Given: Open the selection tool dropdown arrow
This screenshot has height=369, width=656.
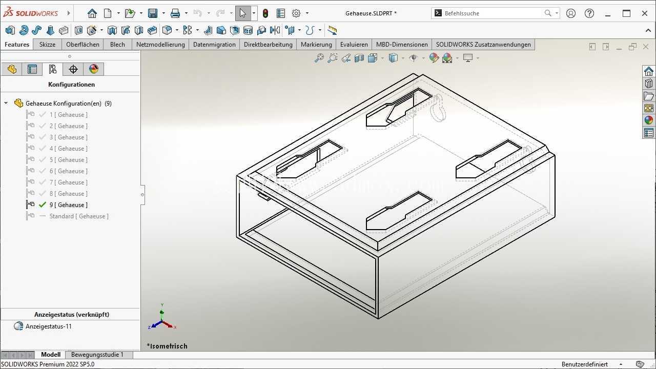Looking at the screenshot, I should [254, 13].
